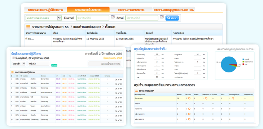Open calendar picker beside the 04/11/2556 start date
This screenshot has height=129, width=263.
click(113, 17)
